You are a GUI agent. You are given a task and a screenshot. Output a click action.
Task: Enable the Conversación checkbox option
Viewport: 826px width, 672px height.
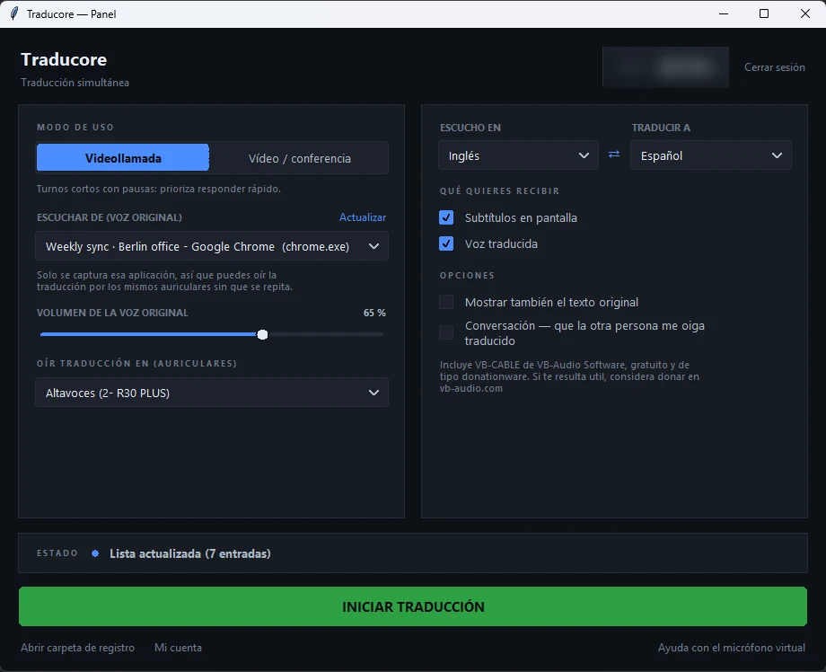point(446,332)
